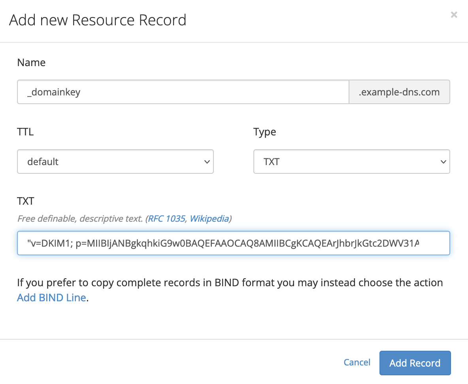The height and width of the screenshot is (384, 468).
Task: Click the 'Free definable, descriptive text' hint
Action: pos(80,219)
